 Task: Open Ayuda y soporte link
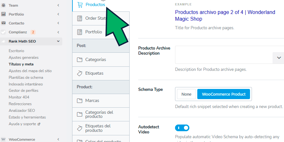(22, 124)
